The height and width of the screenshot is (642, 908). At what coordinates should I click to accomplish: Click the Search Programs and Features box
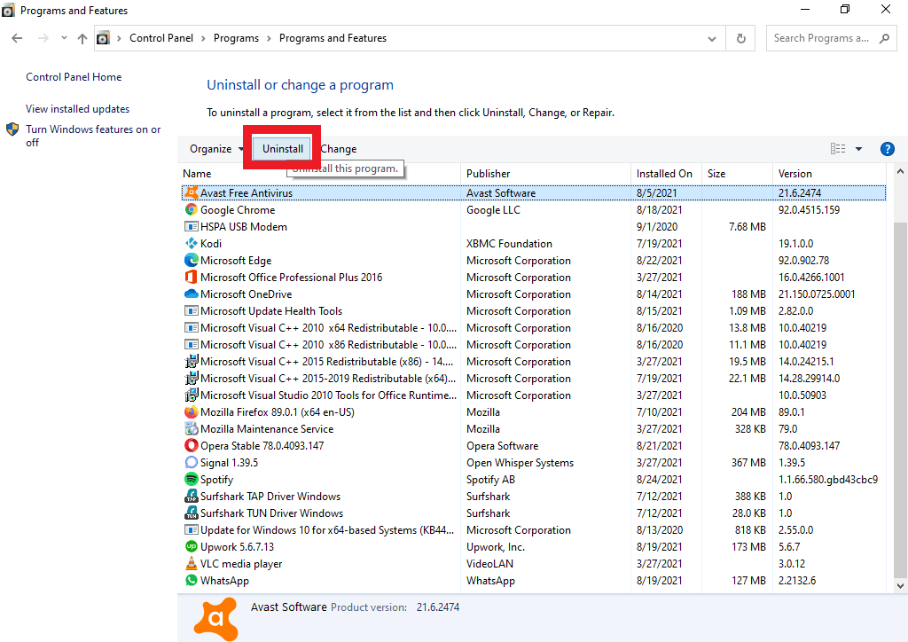click(x=822, y=38)
